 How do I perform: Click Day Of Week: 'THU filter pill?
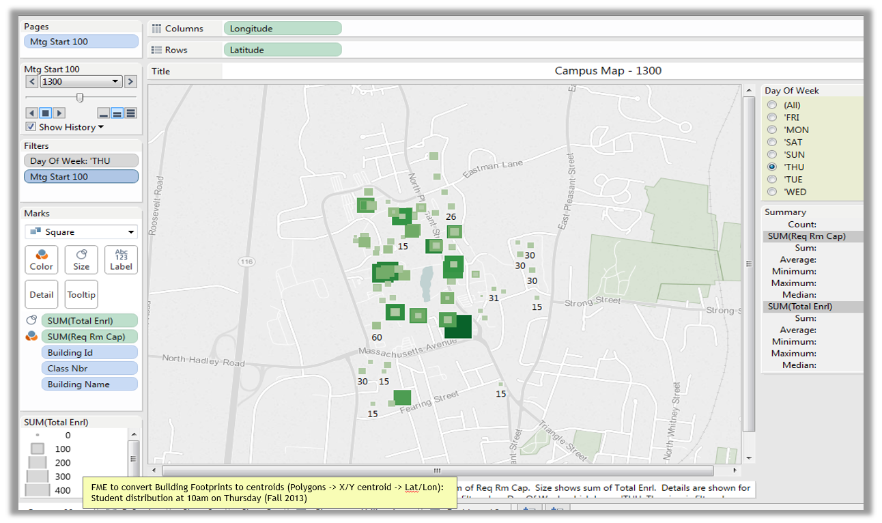pos(81,160)
